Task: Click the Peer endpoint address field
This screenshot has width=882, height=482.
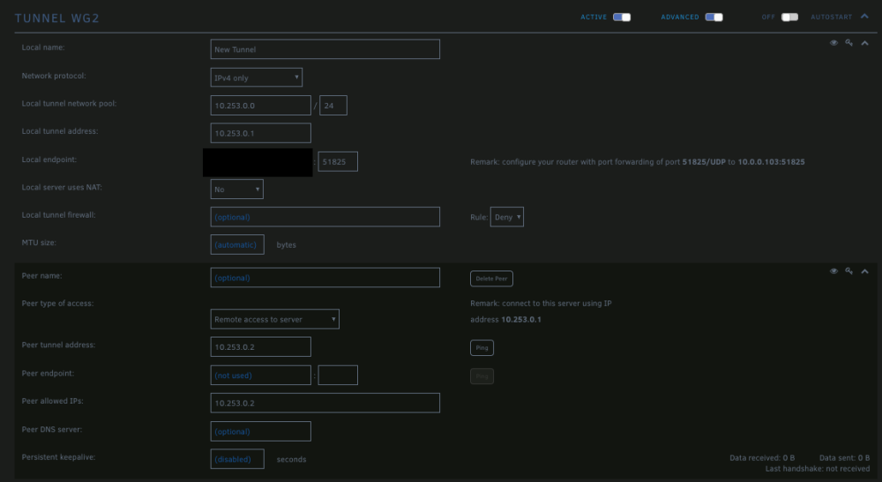Action: click(x=260, y=374)
